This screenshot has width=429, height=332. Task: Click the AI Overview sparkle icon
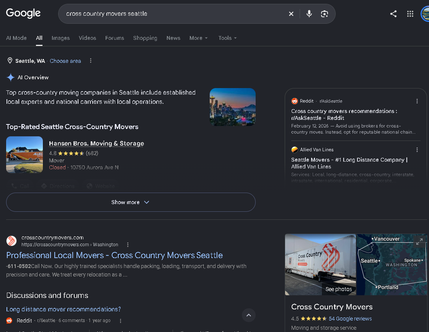10,77
